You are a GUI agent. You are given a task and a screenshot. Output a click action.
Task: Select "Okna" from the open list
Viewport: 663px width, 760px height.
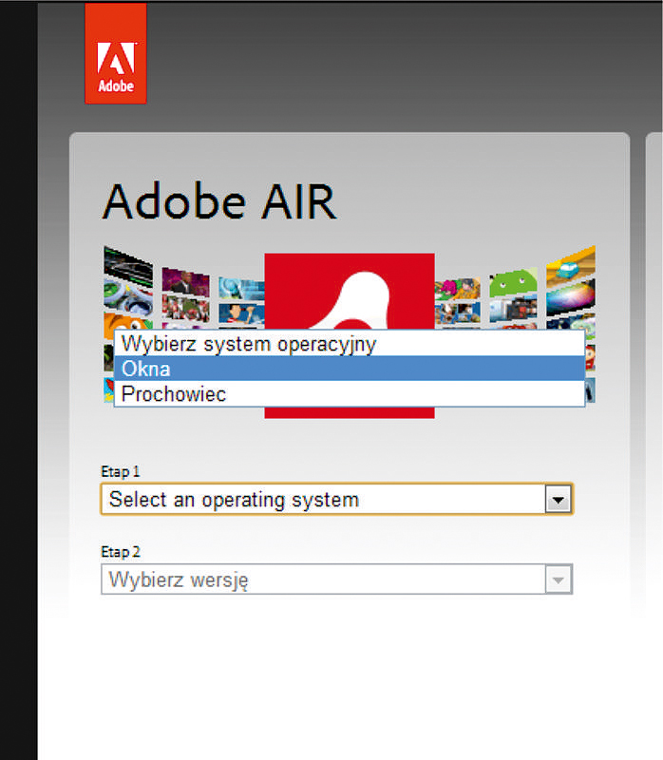pos(349,369)
